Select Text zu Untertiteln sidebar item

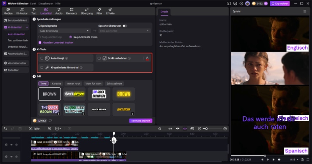pyautogui.click(x=18, y=41)
